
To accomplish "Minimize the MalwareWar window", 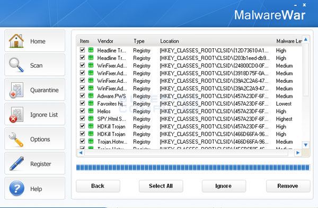I will coord(296,5).
